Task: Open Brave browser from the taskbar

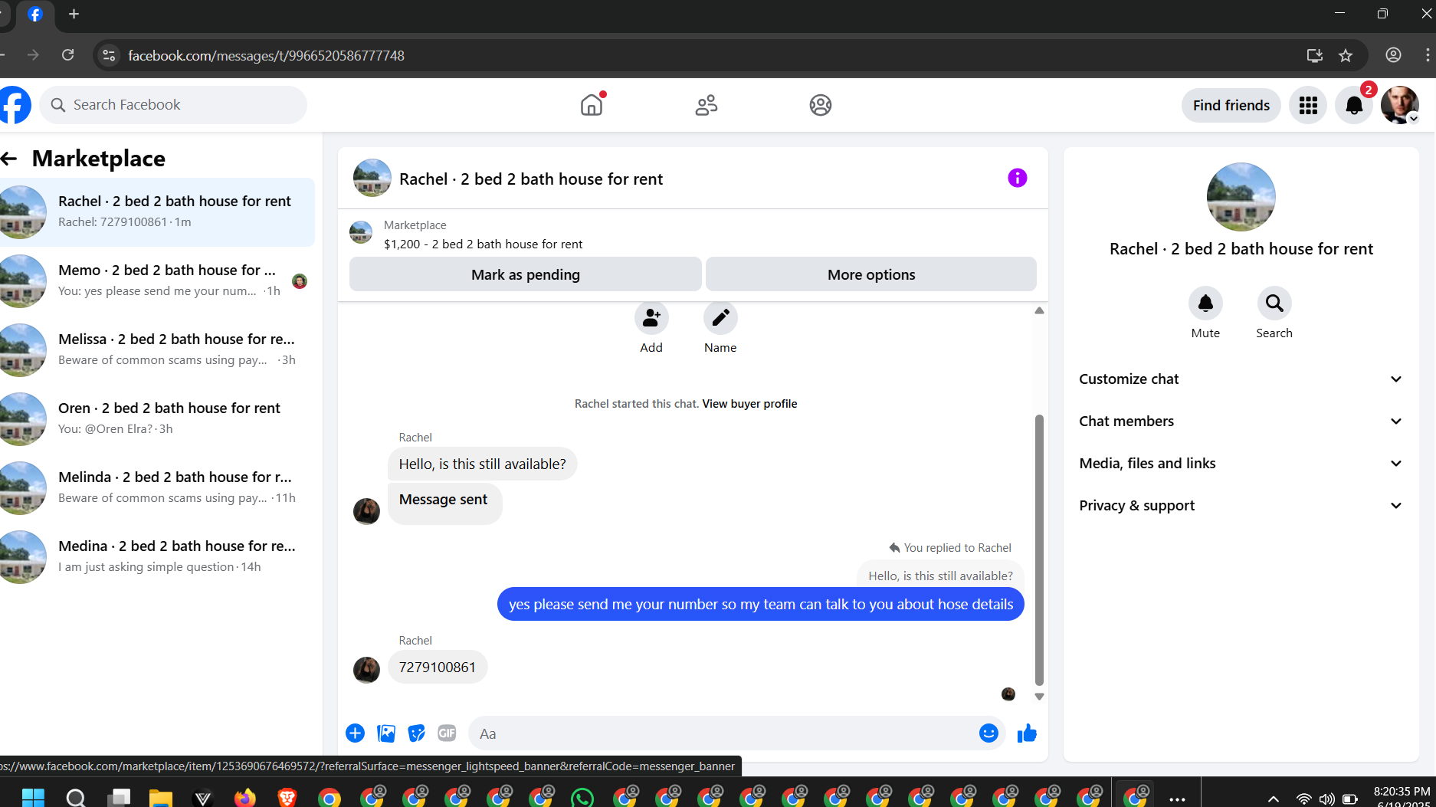Action: (287, 799)
